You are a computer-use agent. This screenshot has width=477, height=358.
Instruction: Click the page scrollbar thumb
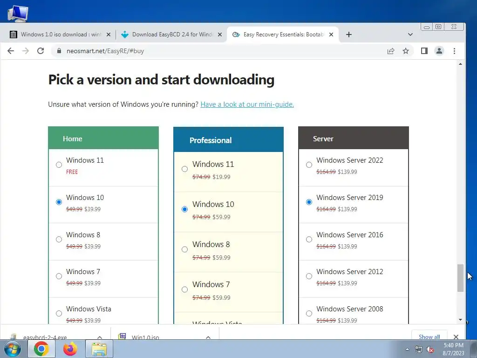point(461,278)
